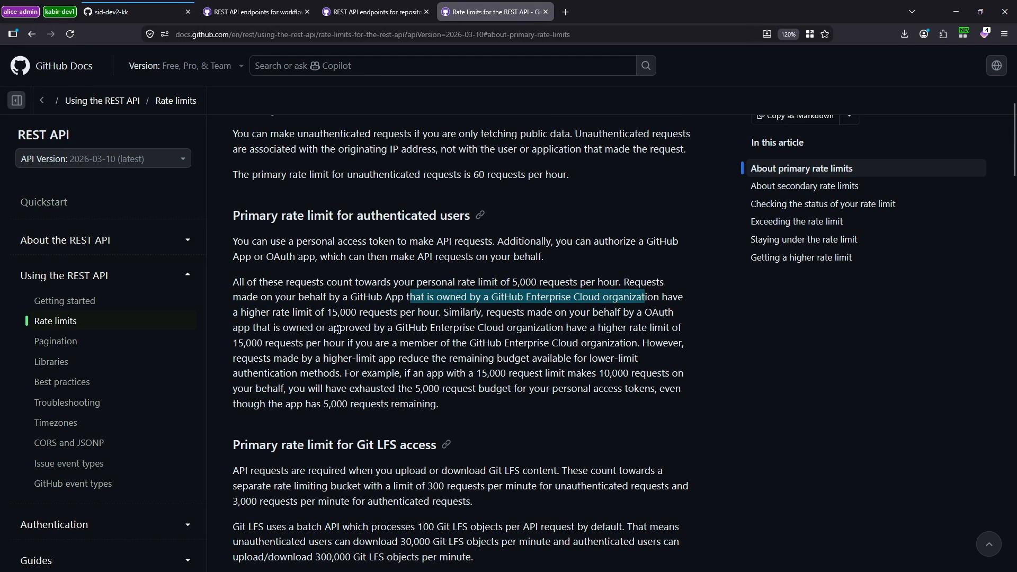Expand the Guides section
1017x572 pixels.
105,560
